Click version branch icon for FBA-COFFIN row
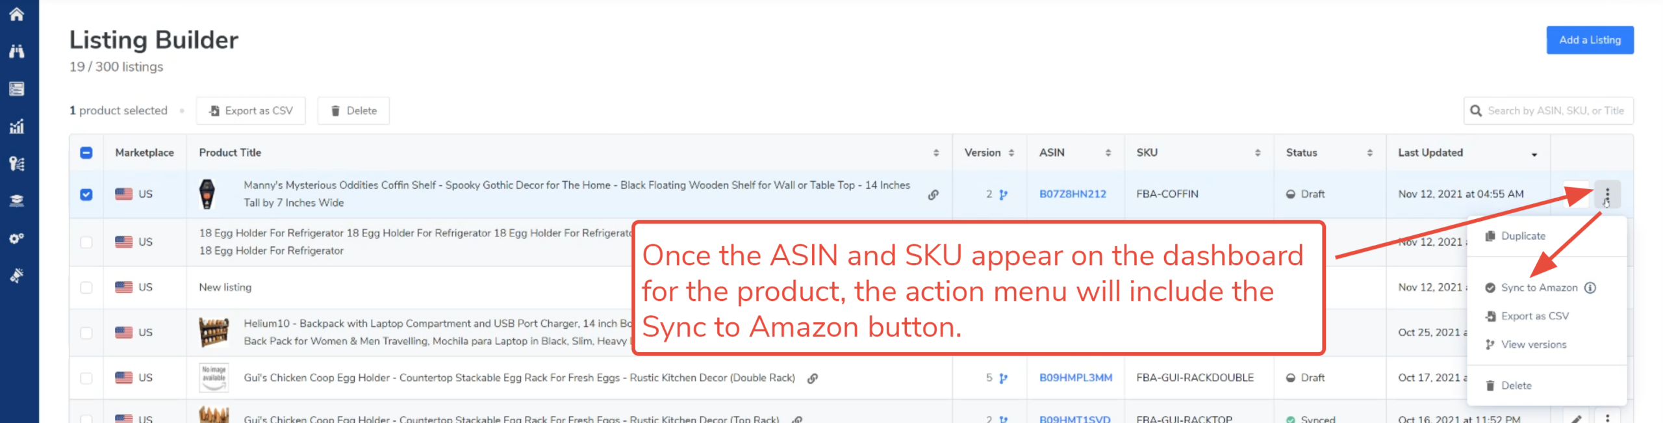1663x423 pixels. coord(1003,194)
